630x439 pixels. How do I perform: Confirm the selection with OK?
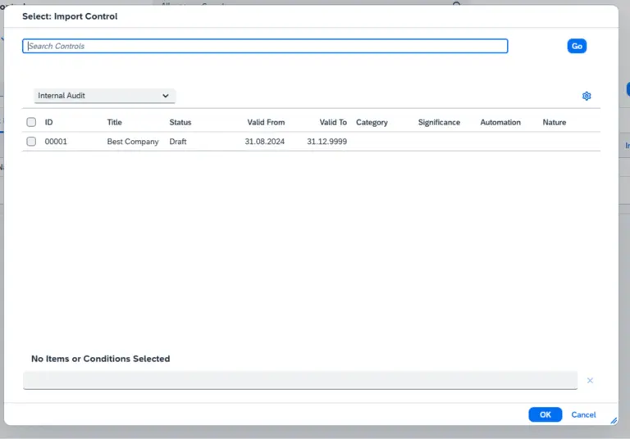pos(545,414)
